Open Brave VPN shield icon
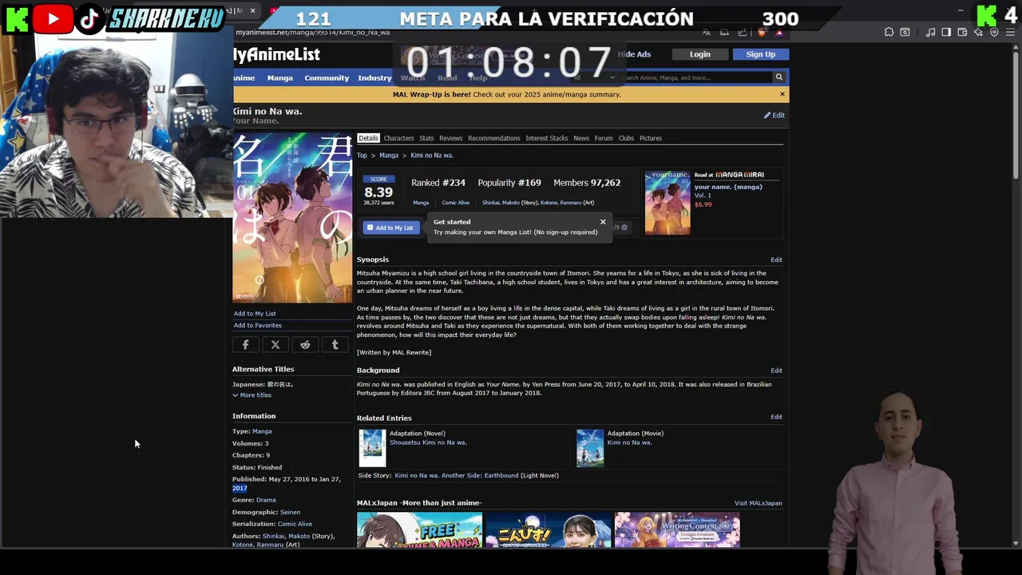The image size is (1022, 575). coord(994,32)
